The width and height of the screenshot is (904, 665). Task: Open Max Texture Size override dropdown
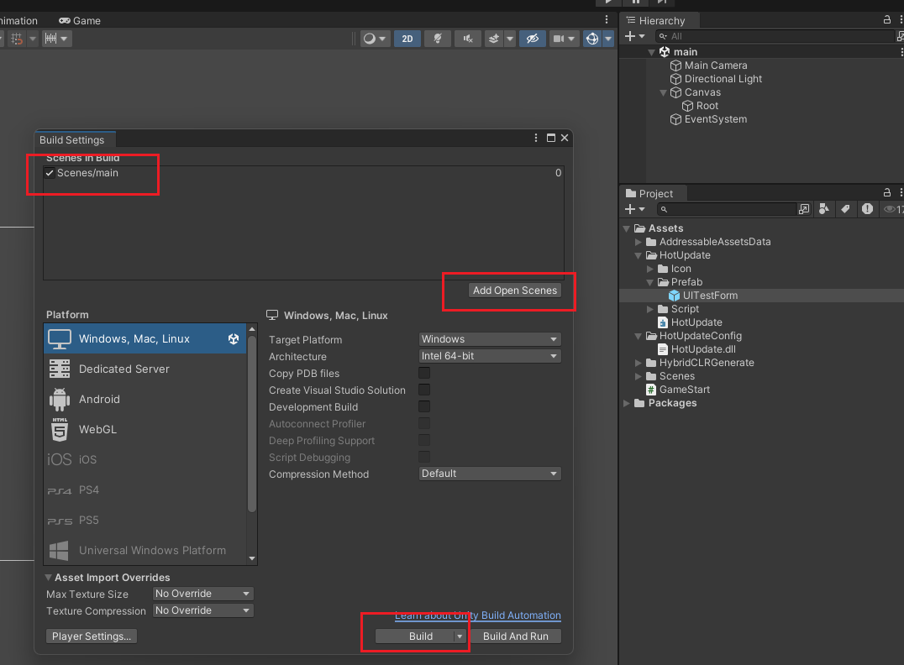[203, 594]
